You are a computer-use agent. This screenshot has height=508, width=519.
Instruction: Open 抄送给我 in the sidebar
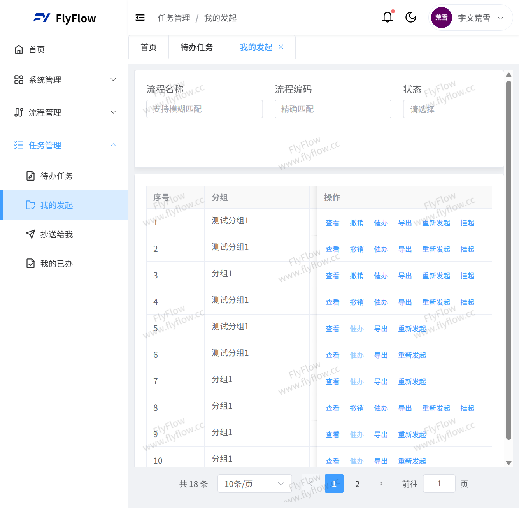pos(64,234)
